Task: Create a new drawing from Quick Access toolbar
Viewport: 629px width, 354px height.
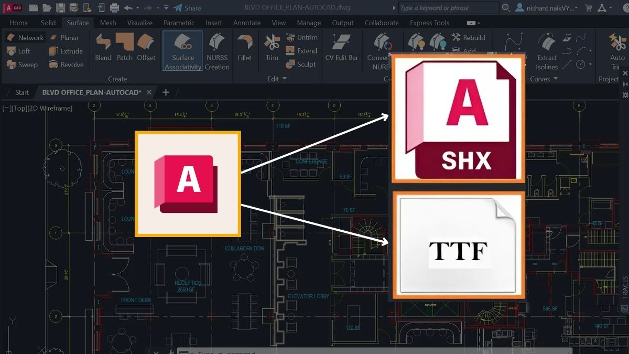Action: [33, 8]
